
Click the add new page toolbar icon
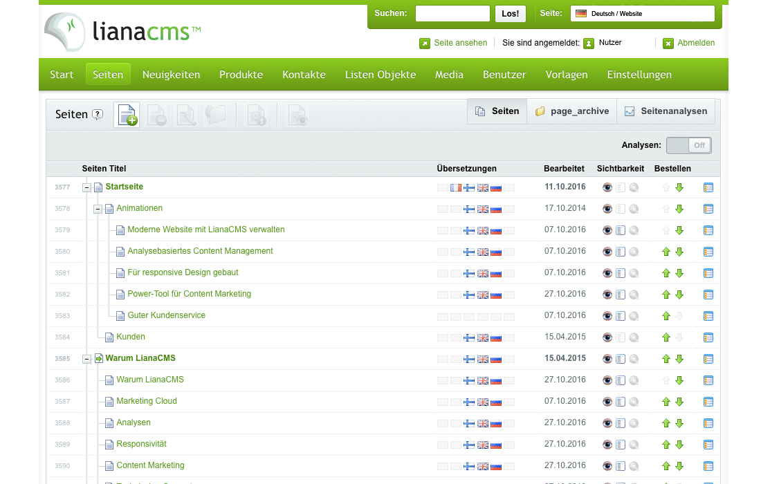127,115
